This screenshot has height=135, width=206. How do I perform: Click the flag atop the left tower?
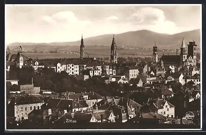(x=21, y=48)
